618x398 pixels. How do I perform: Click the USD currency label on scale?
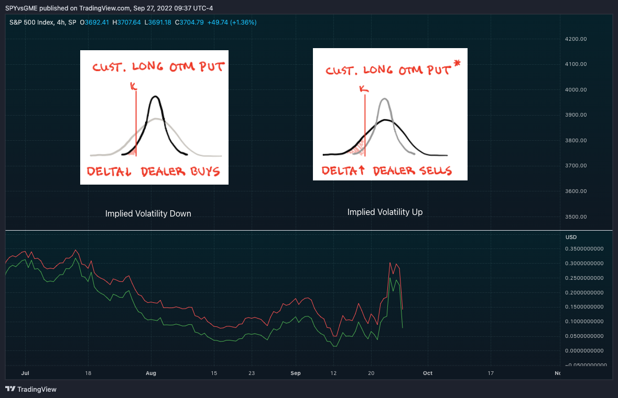point(571,237)
